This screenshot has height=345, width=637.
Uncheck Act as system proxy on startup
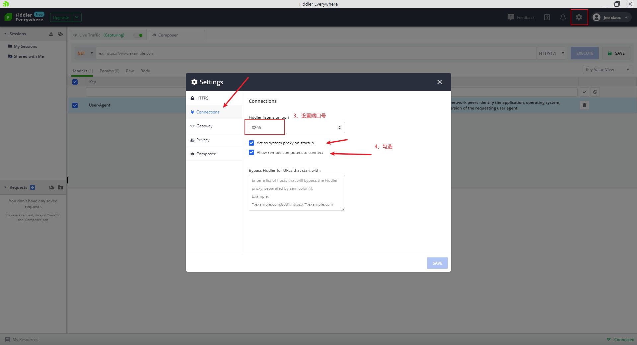251,143
